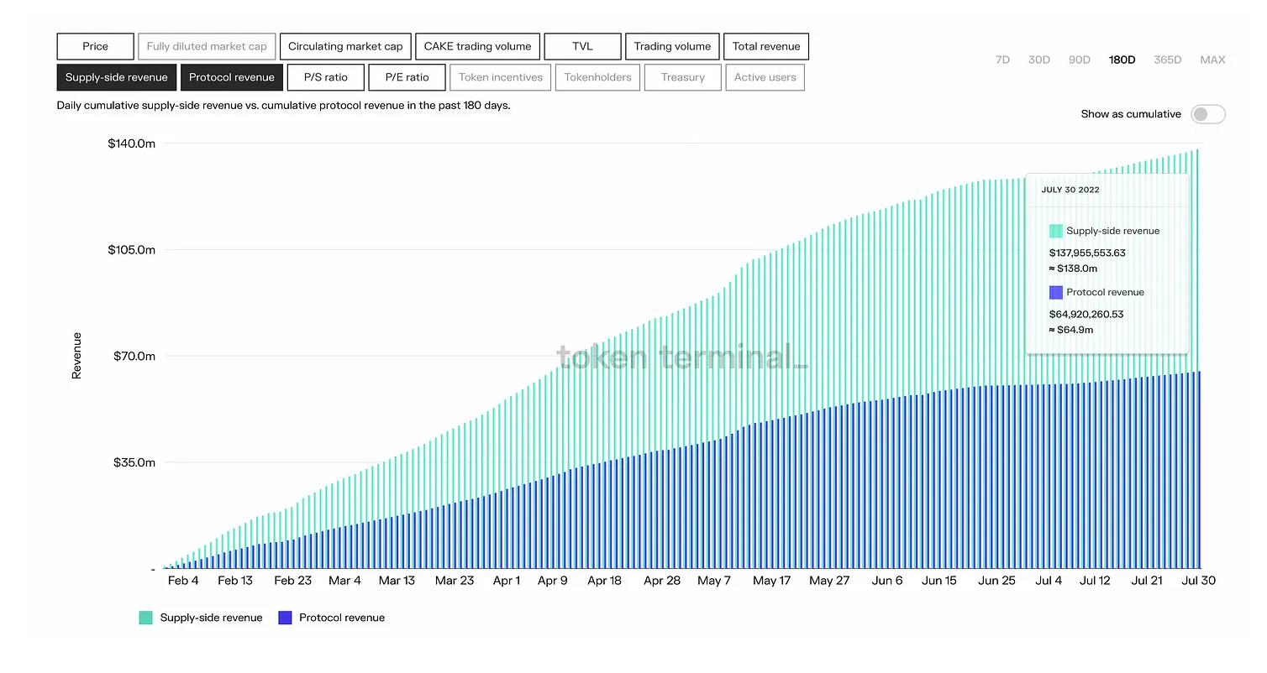The width and height of the screenshot is (1267, 673).
Task: Click the May 17 x-axis label
Action: pyautogui.click(x=771, y=580)
